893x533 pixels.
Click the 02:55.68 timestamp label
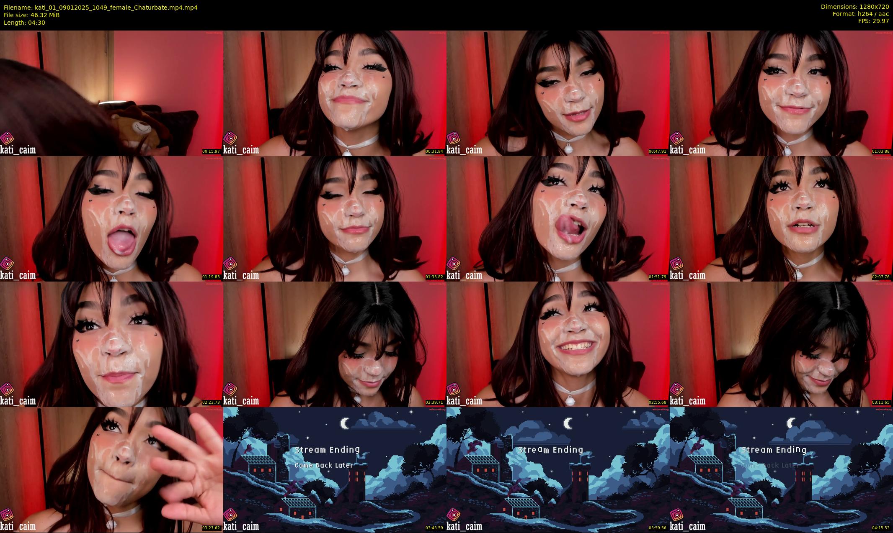point(658,402)
